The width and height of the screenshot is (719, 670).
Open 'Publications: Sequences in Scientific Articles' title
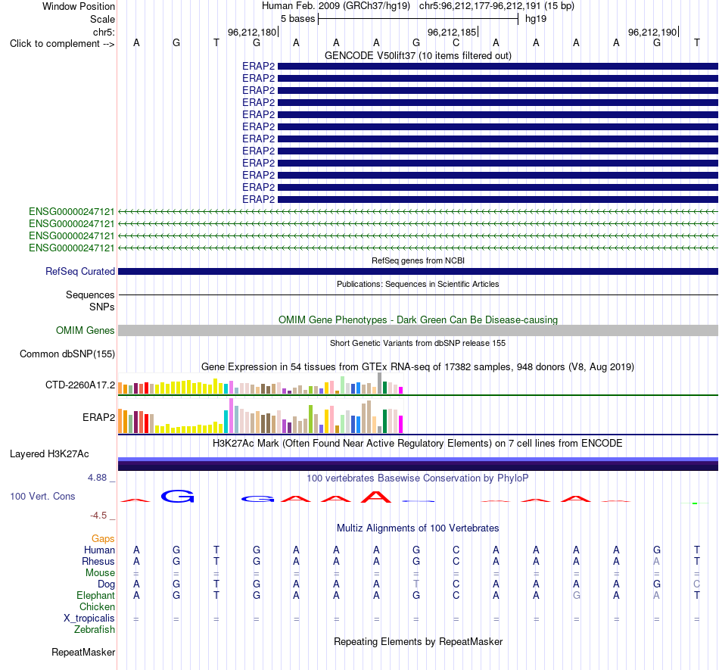pyautogui.click(x=418, y=284)
